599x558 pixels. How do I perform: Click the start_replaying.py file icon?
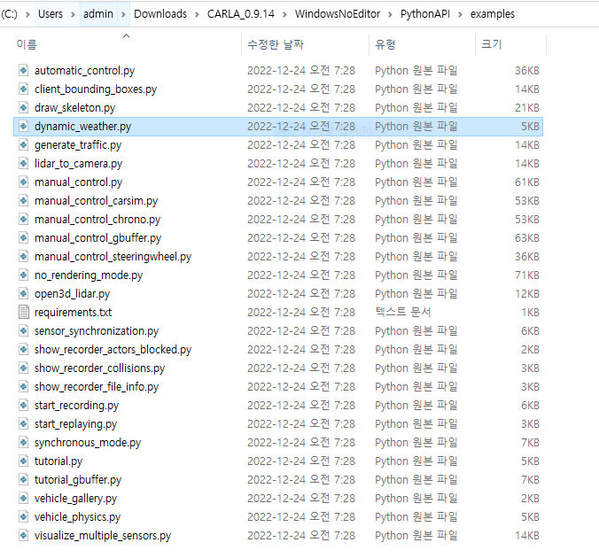pyautogui.click(x=24, y=424)
